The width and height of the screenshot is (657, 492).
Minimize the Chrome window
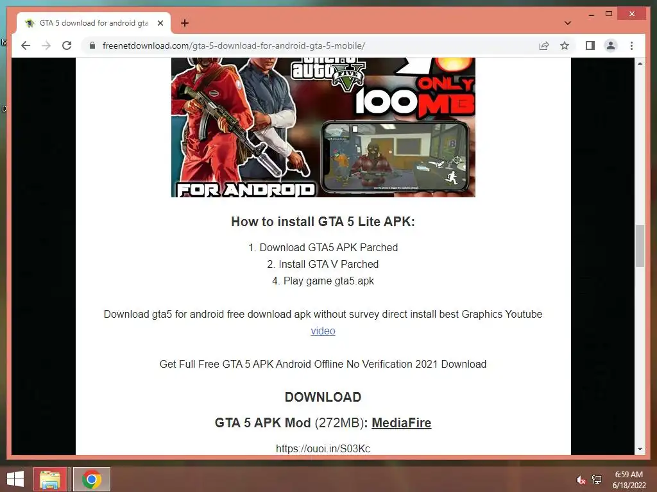pos(591,14)
